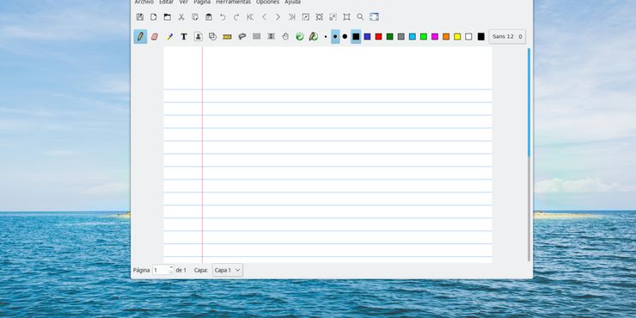Select the Highlighter tool

(169, 36)
